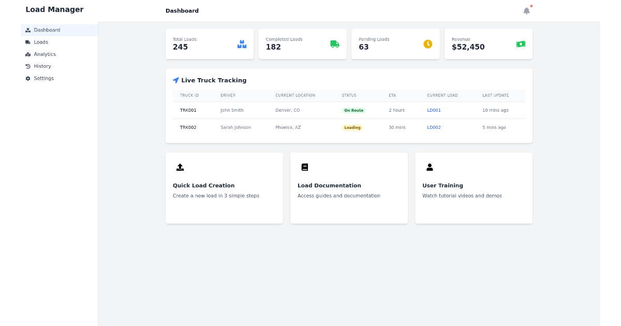Click the blue boxes icon on Total Loads card
621x326 pixels.
click(242, 44)
